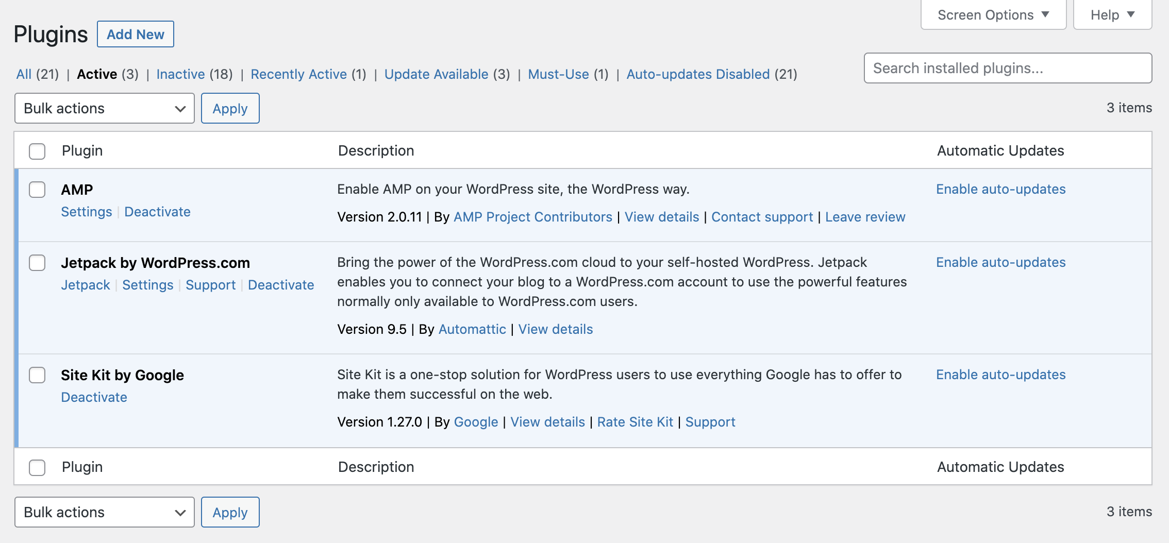Click the bottom '3 items' count
This screenshot has height=543, width=1169.
[x=1129, y=512]
